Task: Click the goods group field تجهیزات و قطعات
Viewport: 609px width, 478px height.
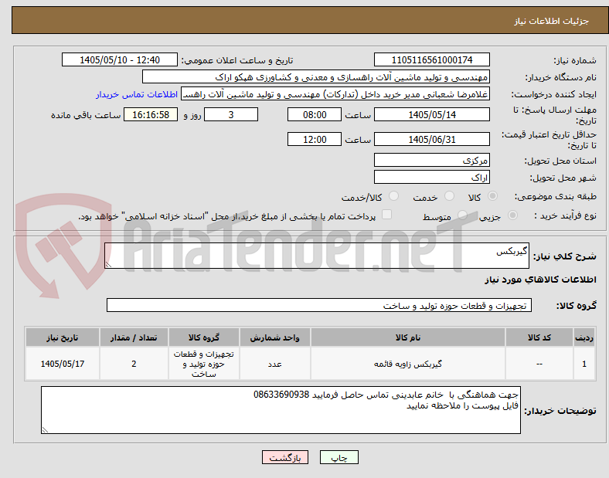Action: tap(319, 305)
